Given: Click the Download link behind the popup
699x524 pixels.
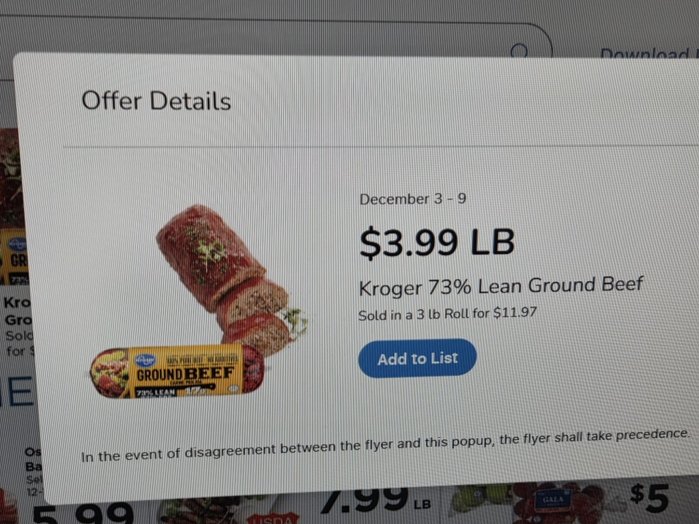Looking at the screenshot, I should [x=644, y=54].
